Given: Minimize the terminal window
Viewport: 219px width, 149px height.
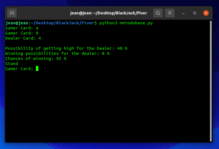Looking at the screenshot, I should pyautogui.click(x=183, y=13).
